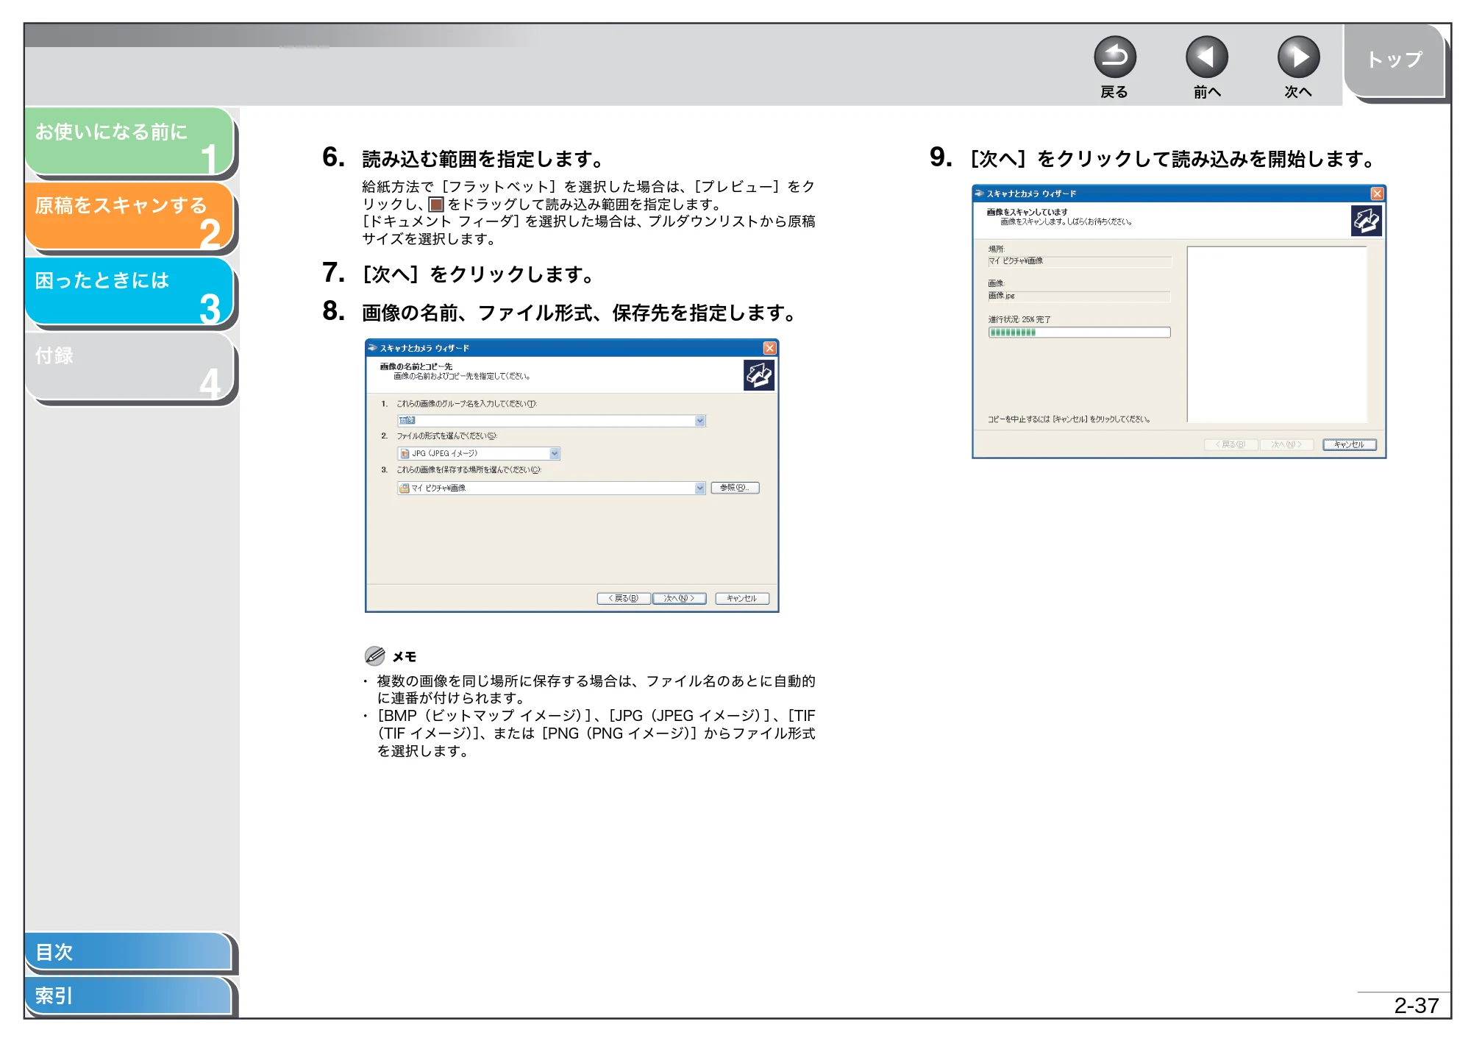The image size is (1471, 1041).
Task: Click the scanner wizard icon in step 8 dialog
Action: coord(758,375)
